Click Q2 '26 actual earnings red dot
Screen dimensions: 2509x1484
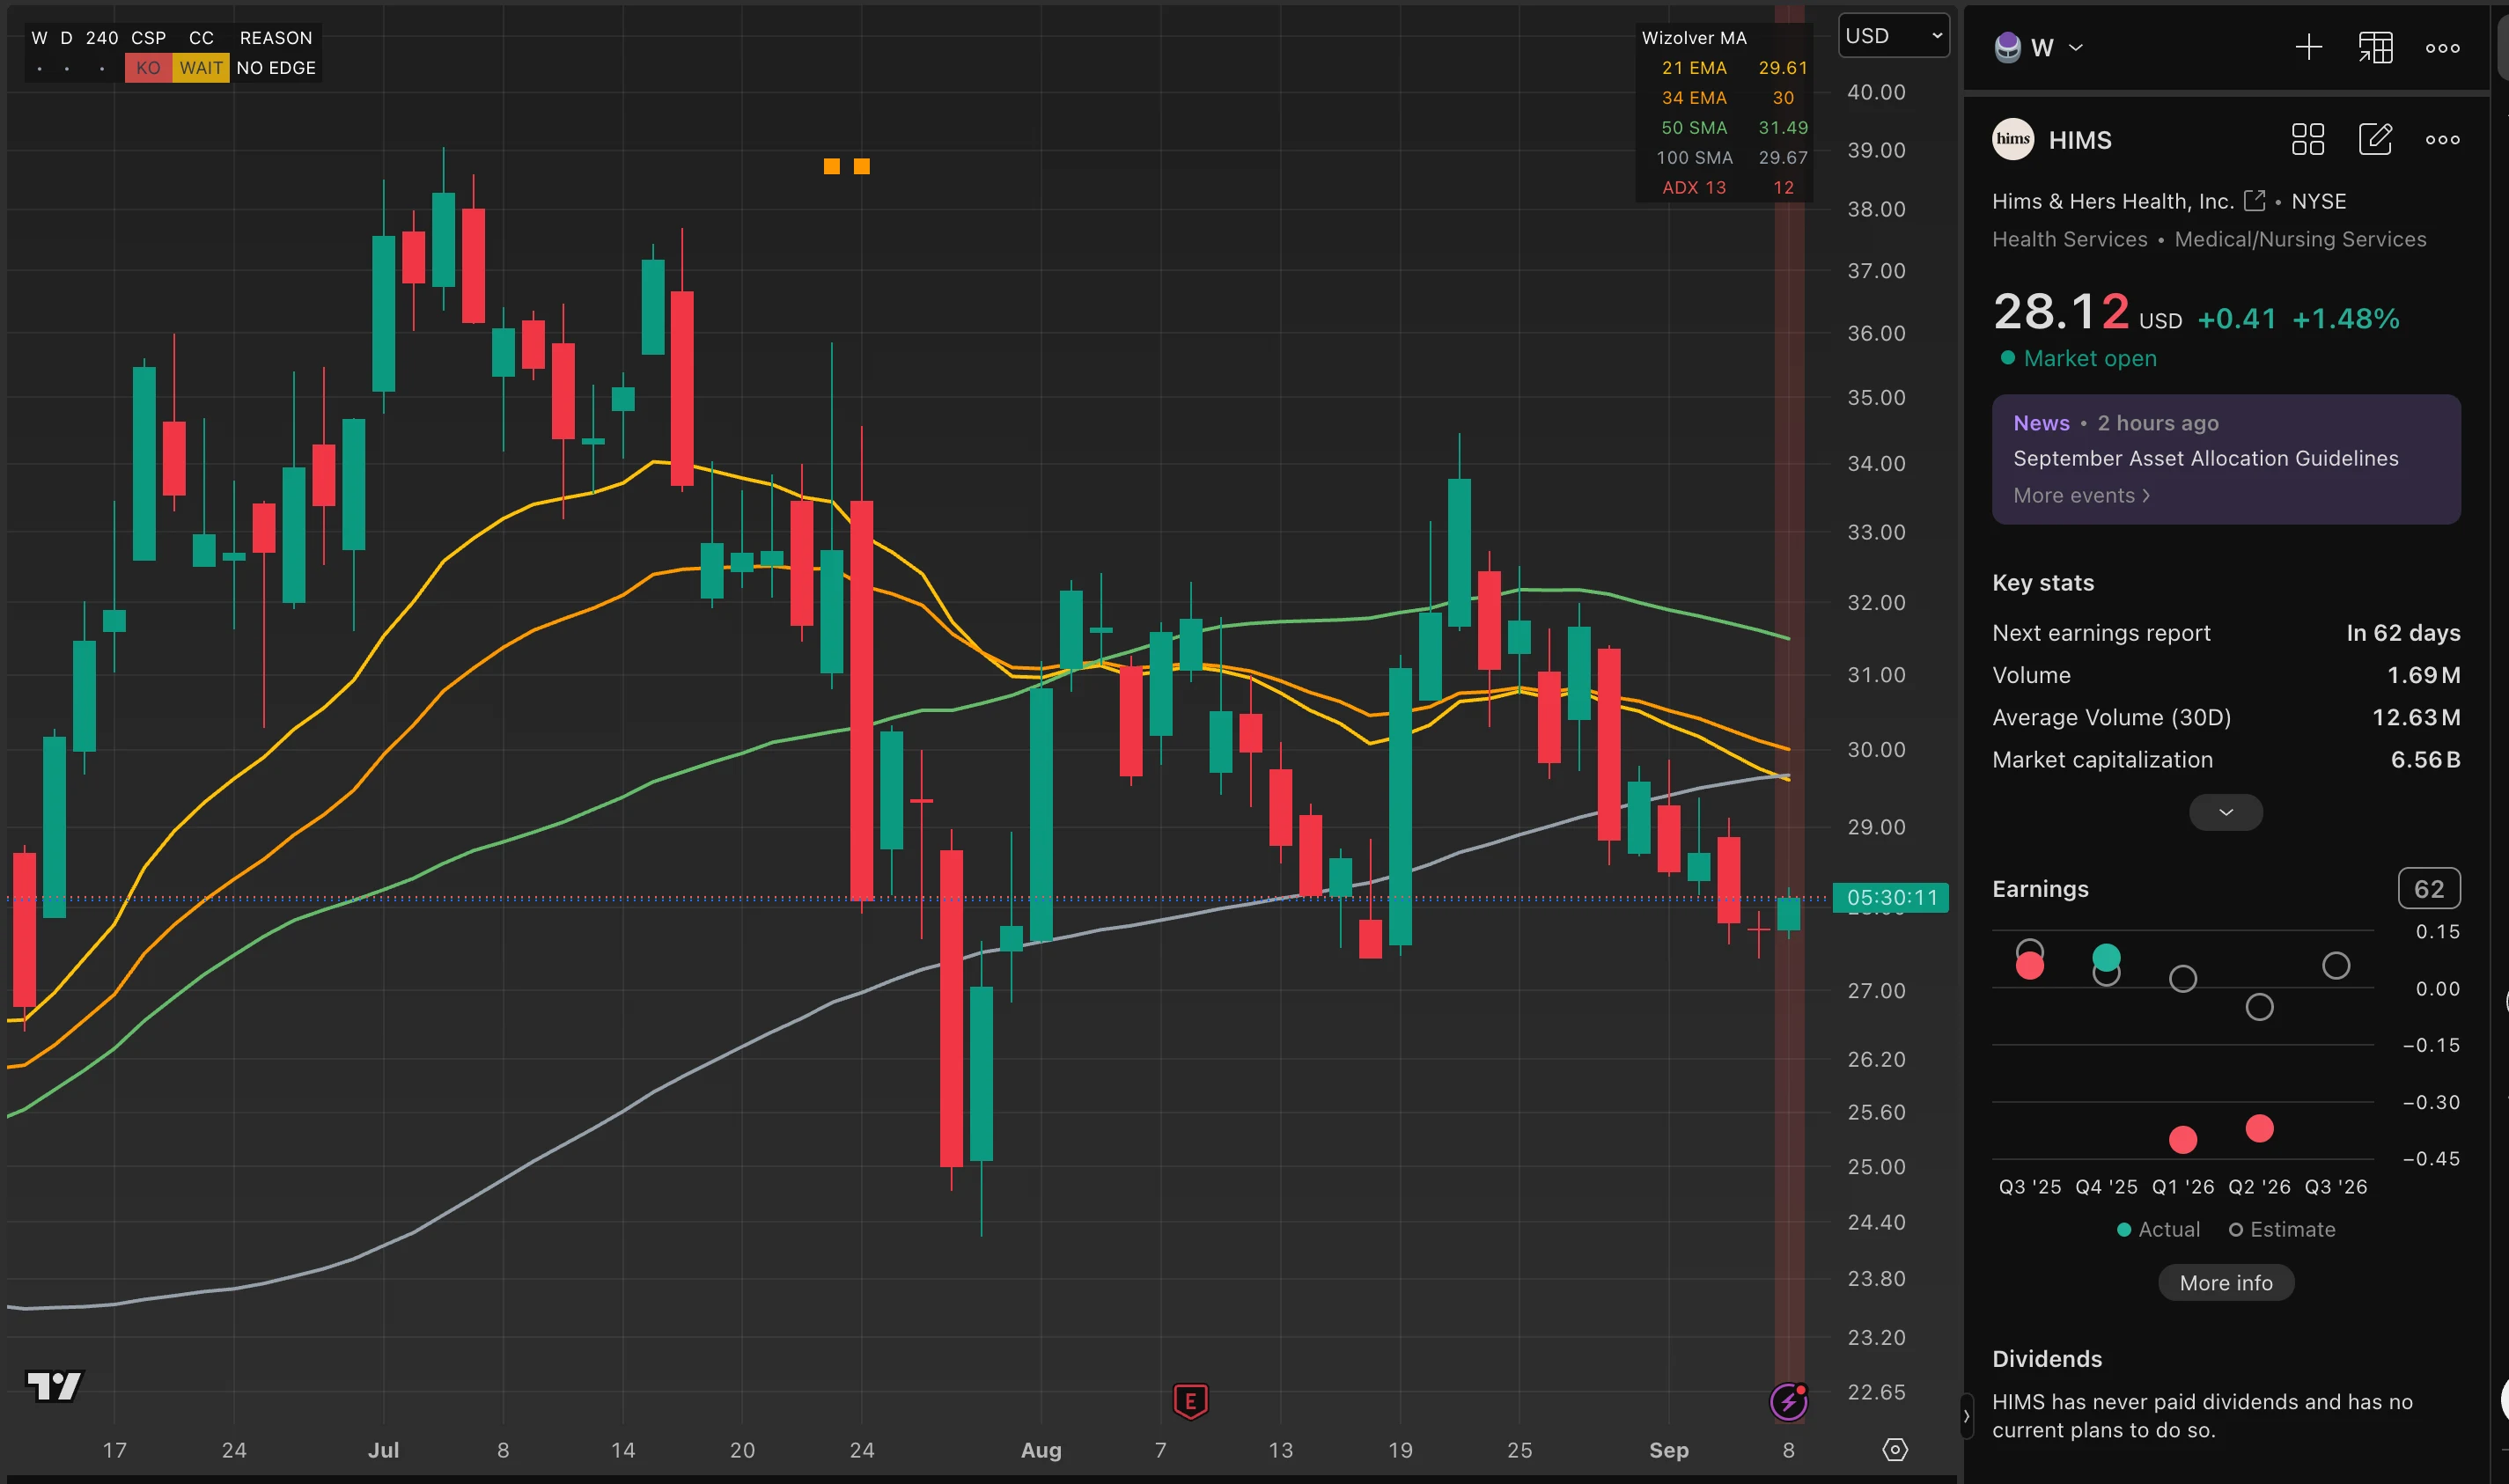click(2259, 1129)
